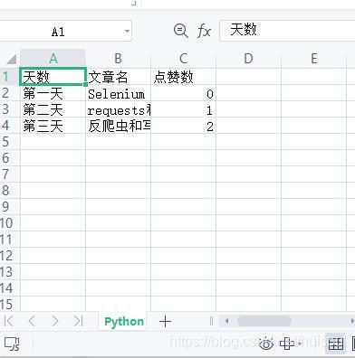
Task: Select cell starting with 反爬虫和
Action: tap(119, 126)
